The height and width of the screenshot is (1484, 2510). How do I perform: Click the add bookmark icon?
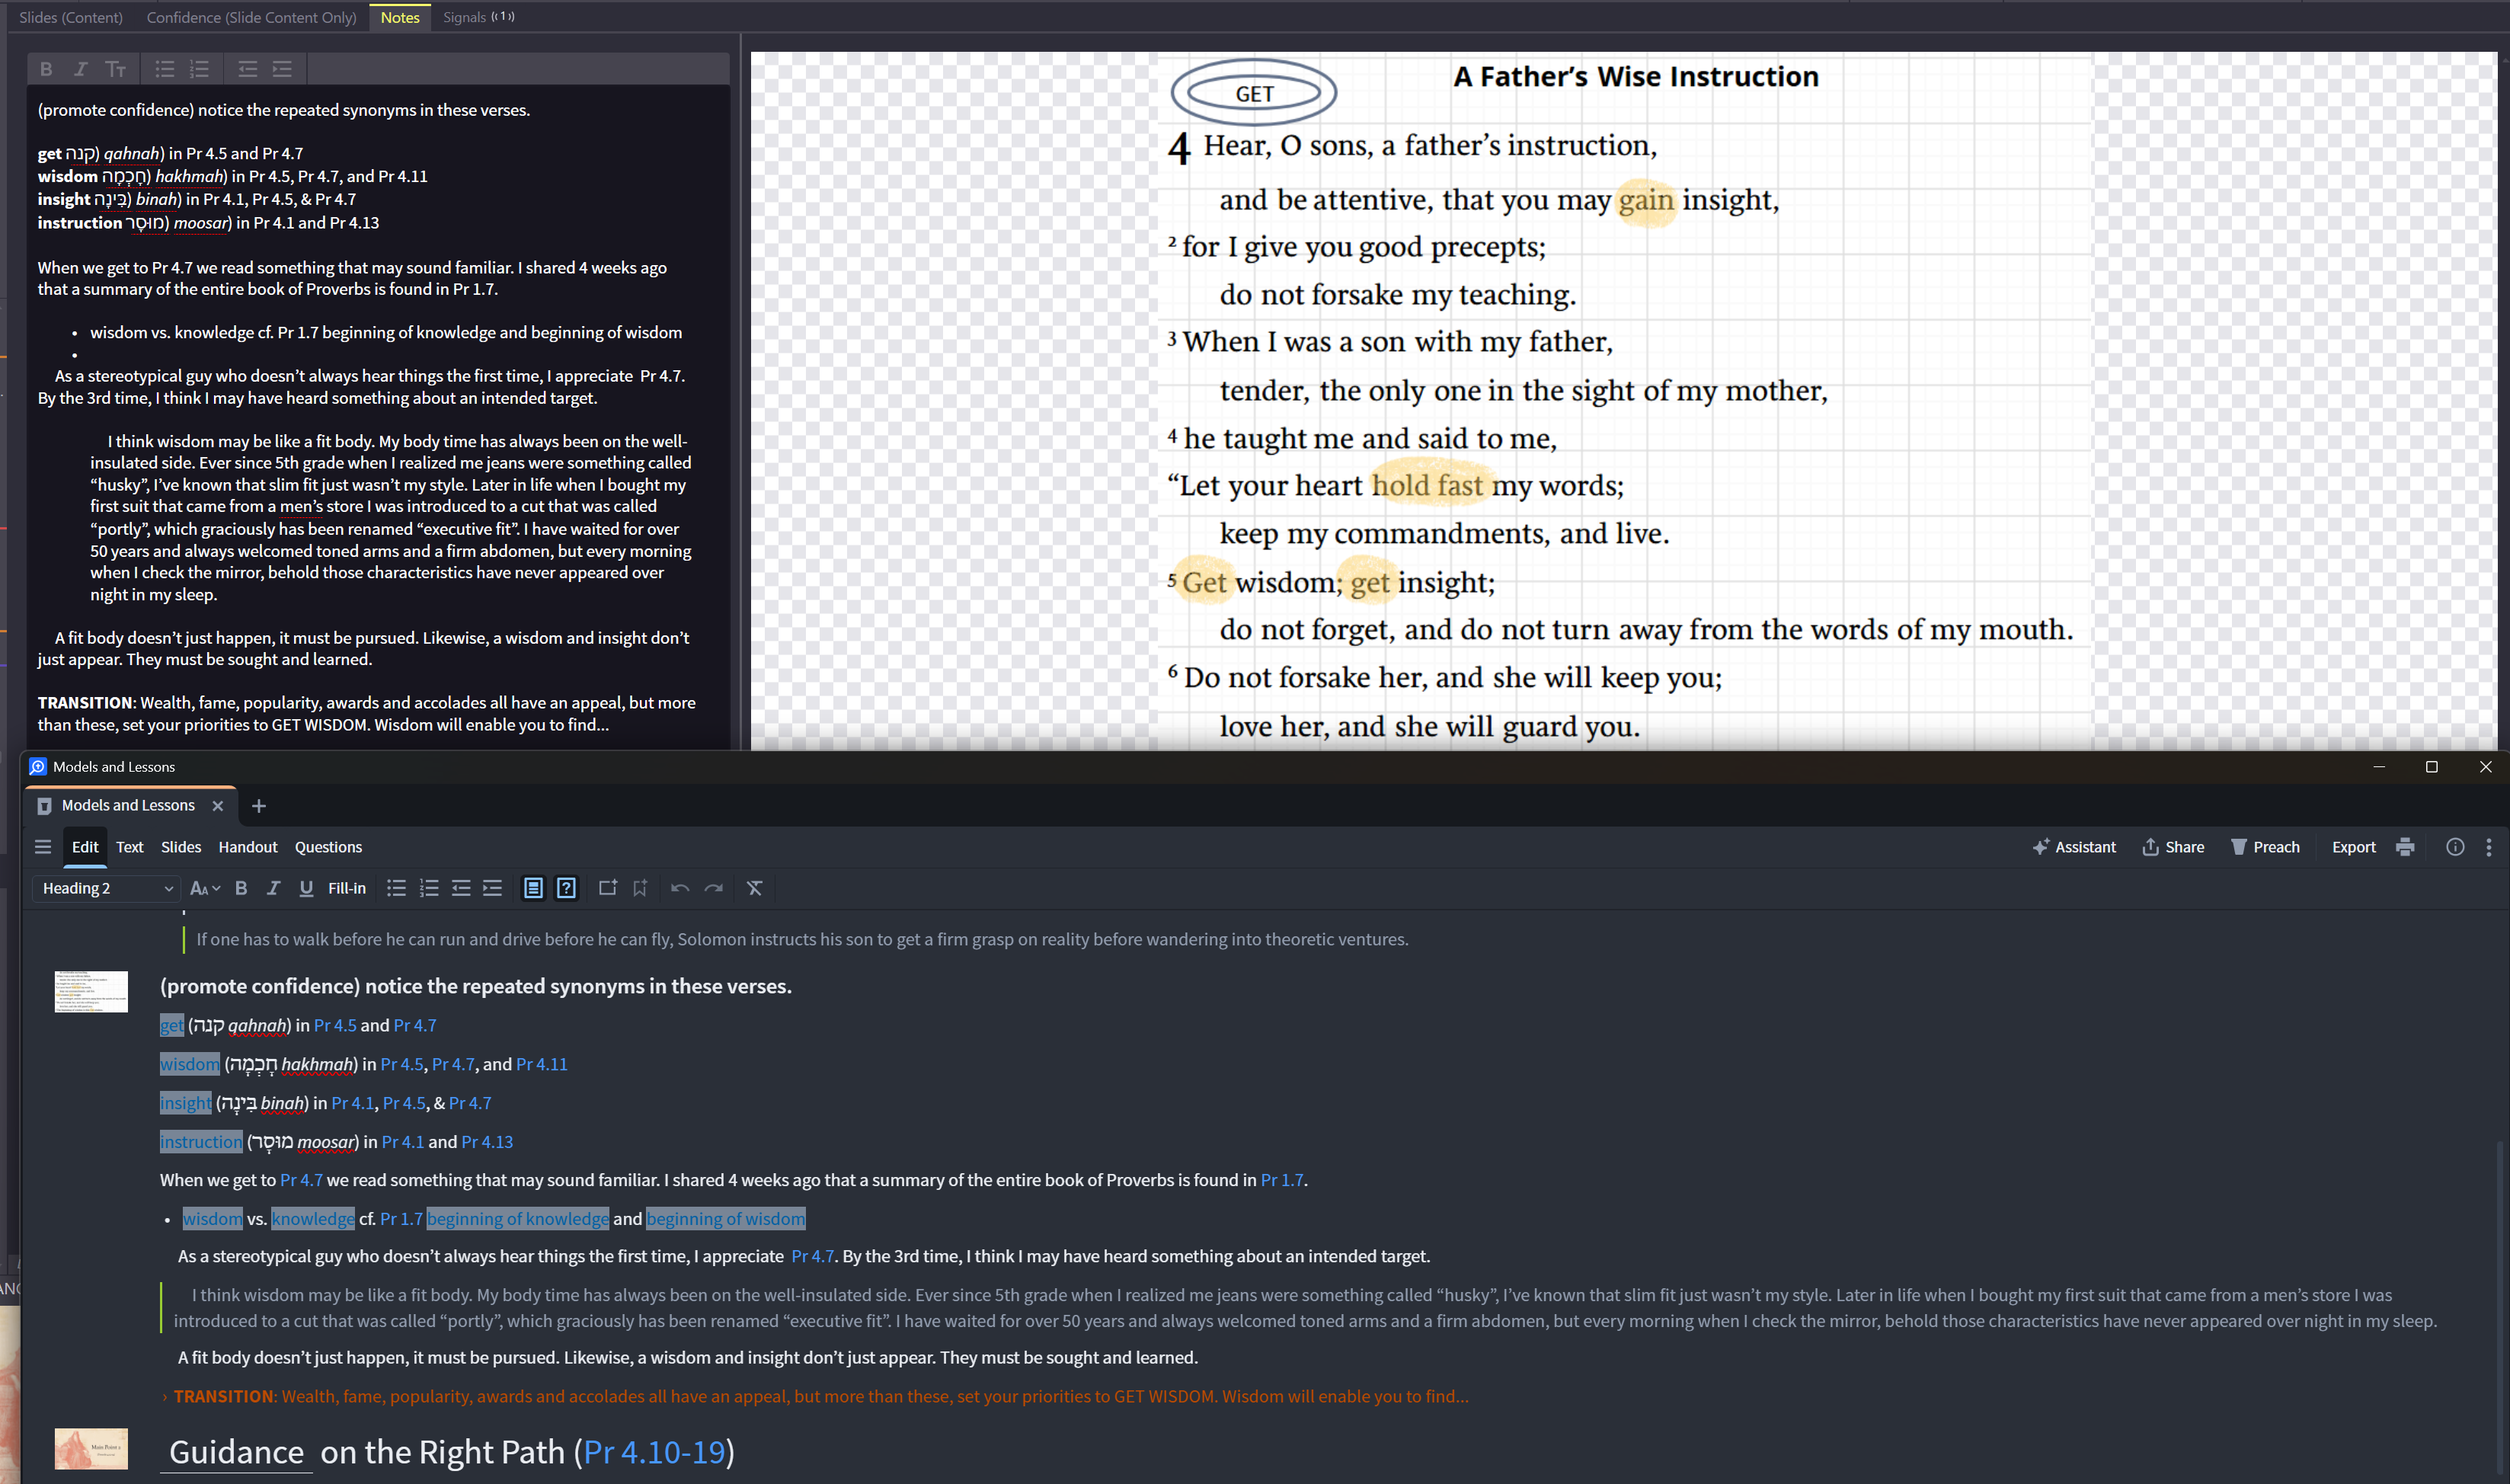(x=640, y=888)
